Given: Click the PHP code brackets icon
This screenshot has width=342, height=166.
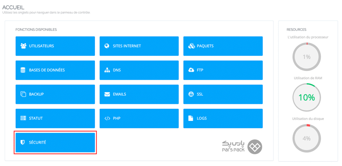Looking at the screenshot, I should point(107,119).
